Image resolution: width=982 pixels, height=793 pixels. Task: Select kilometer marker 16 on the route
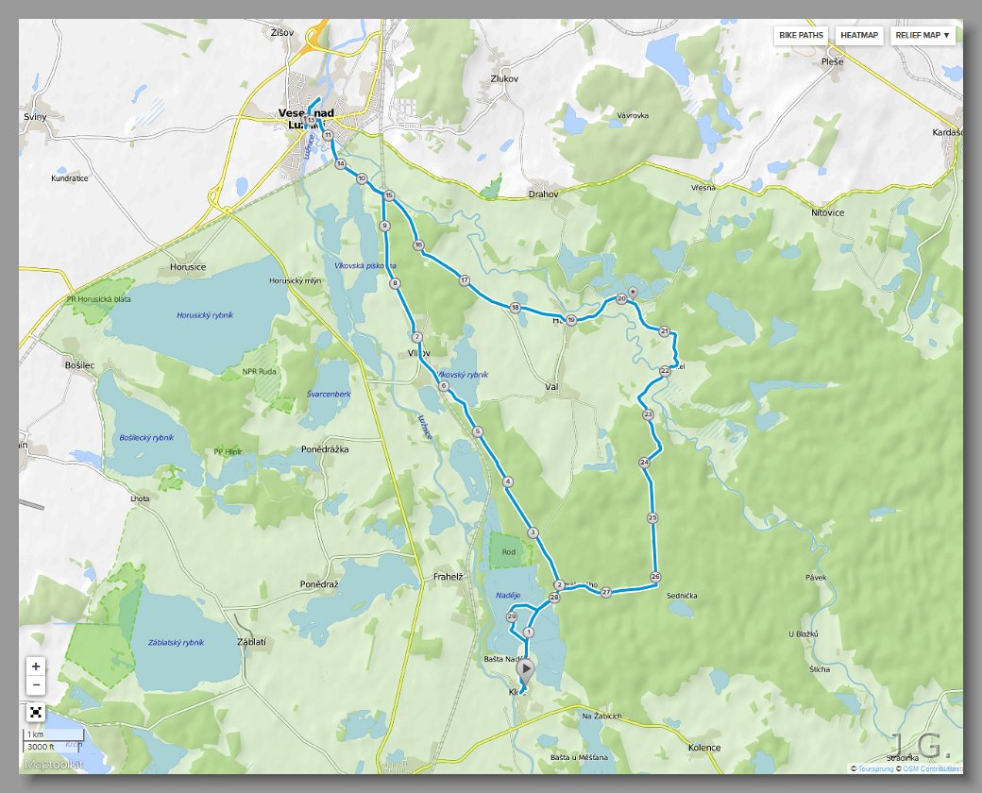pos(418,245)
